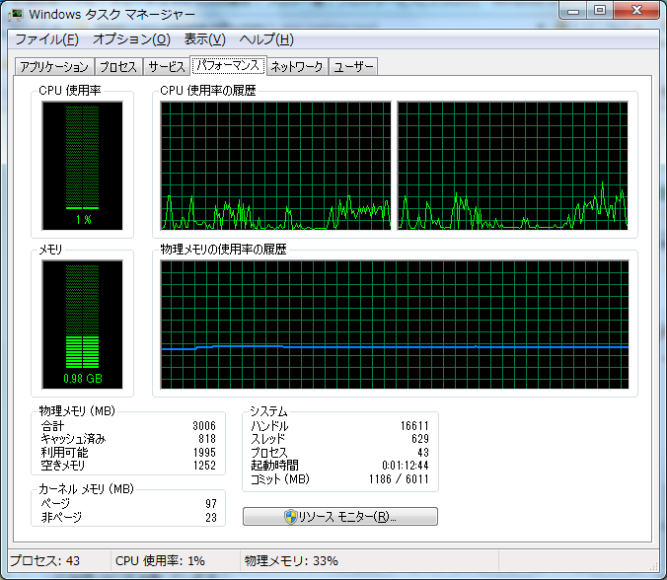Select the パフォーマンス tab
Screen dimensions: 667x580
[228, 65]
